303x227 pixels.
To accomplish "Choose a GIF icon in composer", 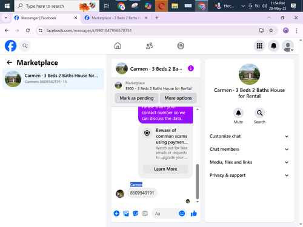I will click(145, 213).
